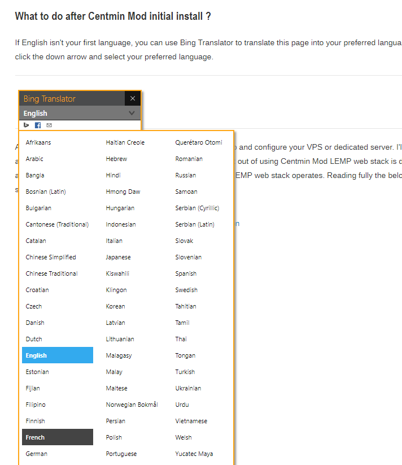Viewport: 402px width, 465px height.
Task: Choose Vietnamese language
Action: pyautogui.click(x=191, y=421)
